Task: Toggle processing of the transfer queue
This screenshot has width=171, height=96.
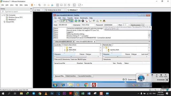Action: [79, 21]
